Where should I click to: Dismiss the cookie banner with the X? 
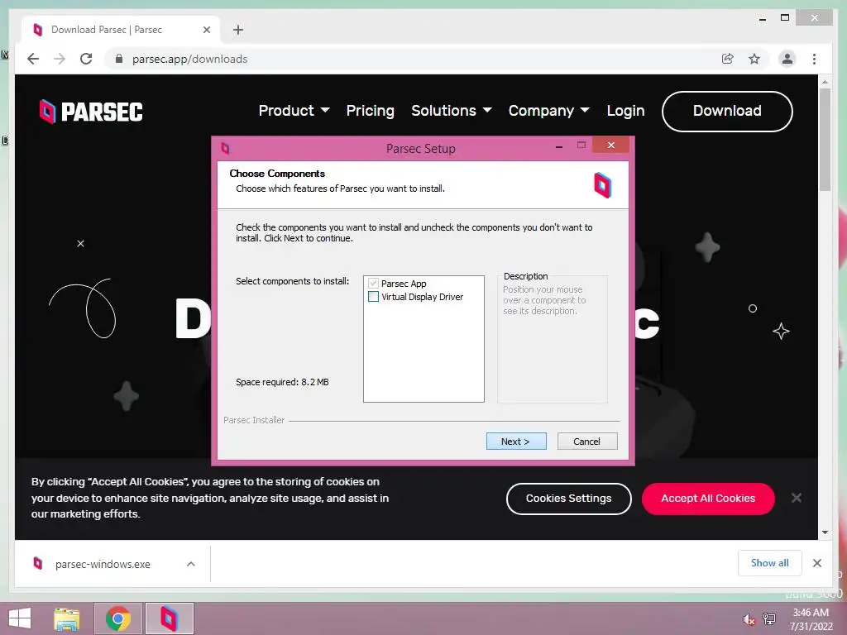coord(797,498)
